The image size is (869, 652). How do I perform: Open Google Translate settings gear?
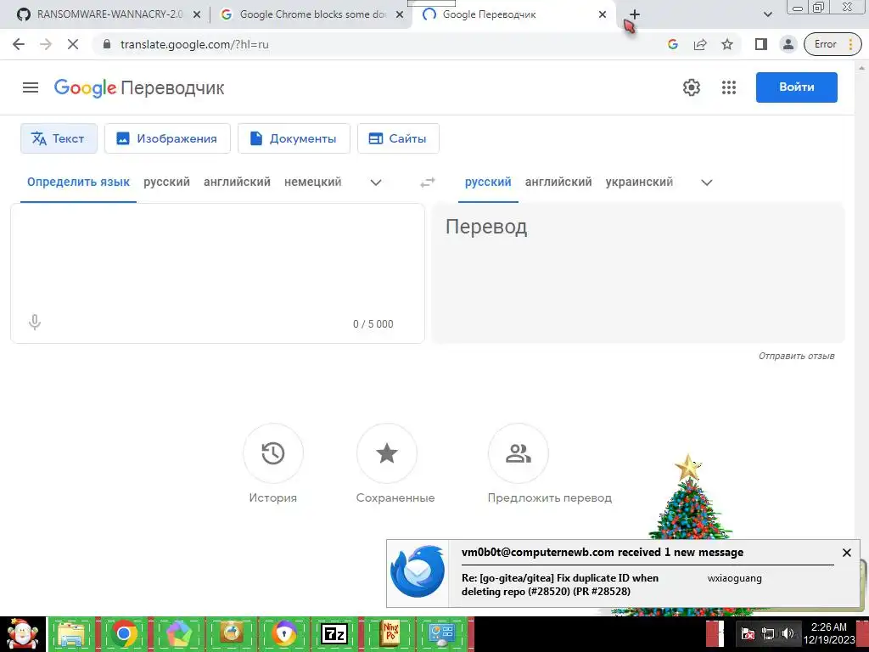(x=691, y=87)
